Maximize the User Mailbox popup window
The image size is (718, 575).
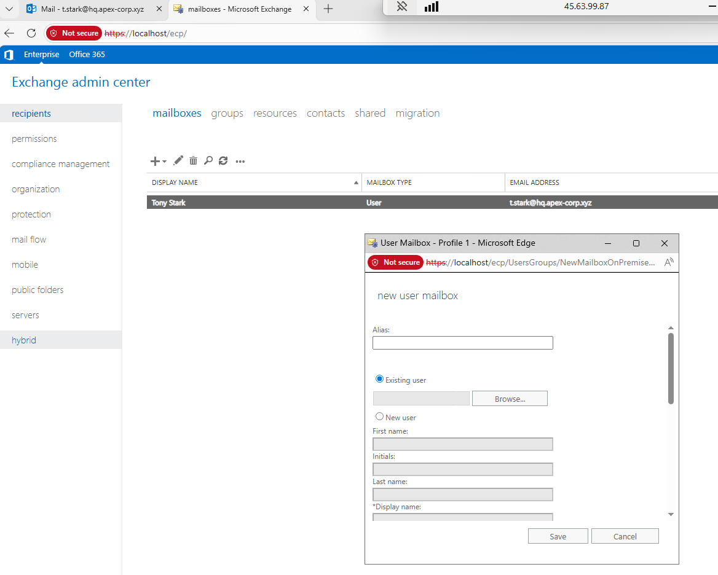(x=636, y=243)
